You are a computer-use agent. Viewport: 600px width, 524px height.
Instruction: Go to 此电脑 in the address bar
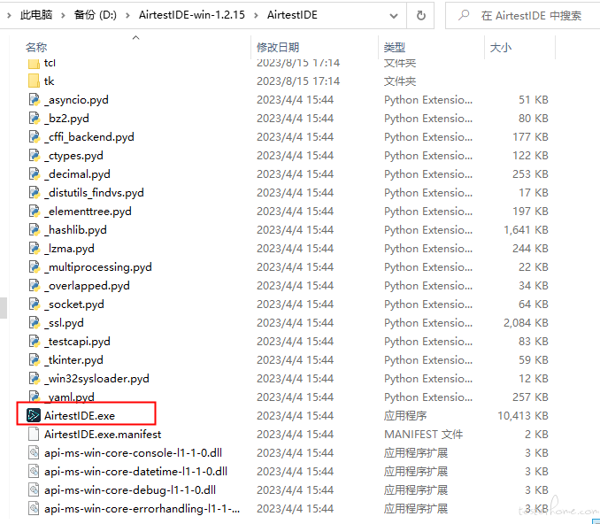point(36,15)
